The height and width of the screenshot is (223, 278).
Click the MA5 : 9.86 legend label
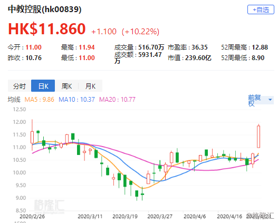[x=39, y=99]
